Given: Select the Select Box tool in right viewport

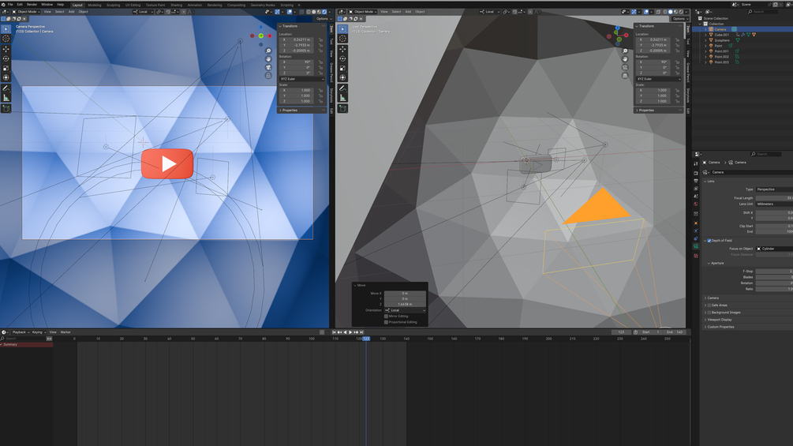Looking at the screenshot, I should click(x=342, y=29).
